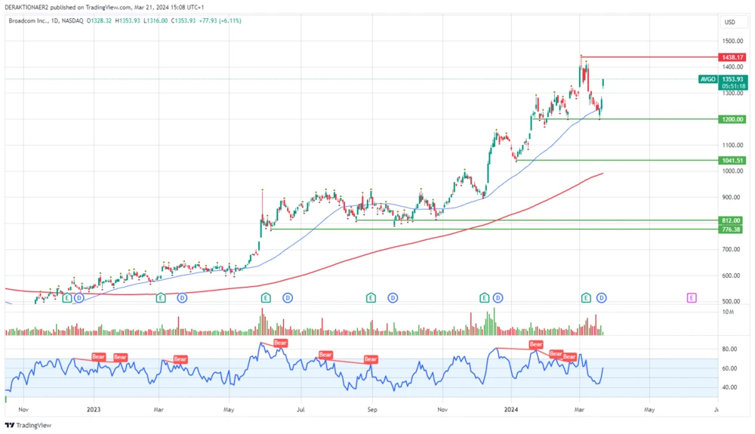
Task: Click the green 1041.51 support price label
Action: pyautogui.click(x=733, y=160)
